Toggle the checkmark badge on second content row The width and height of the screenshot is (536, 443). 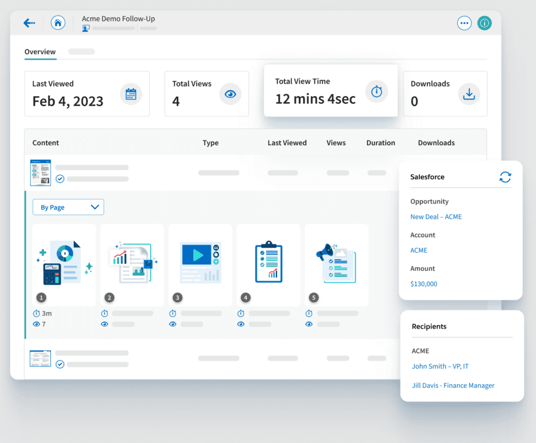[60, 364]
